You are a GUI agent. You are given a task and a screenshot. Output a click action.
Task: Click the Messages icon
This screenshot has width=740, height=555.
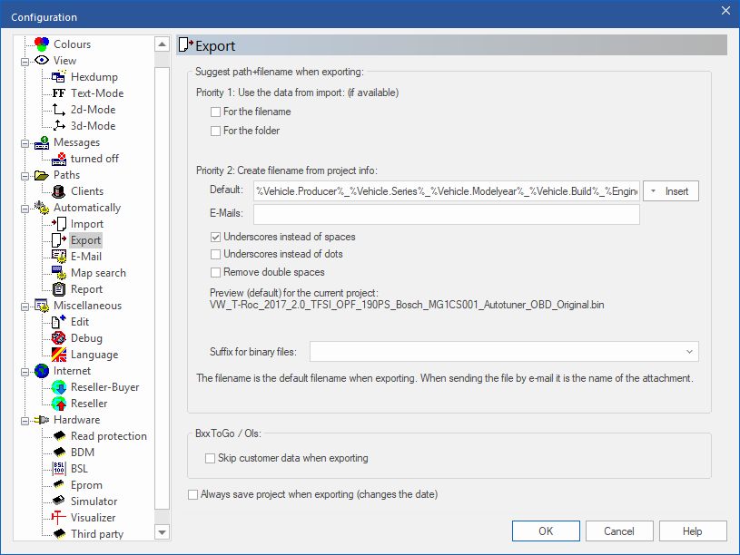42,142
